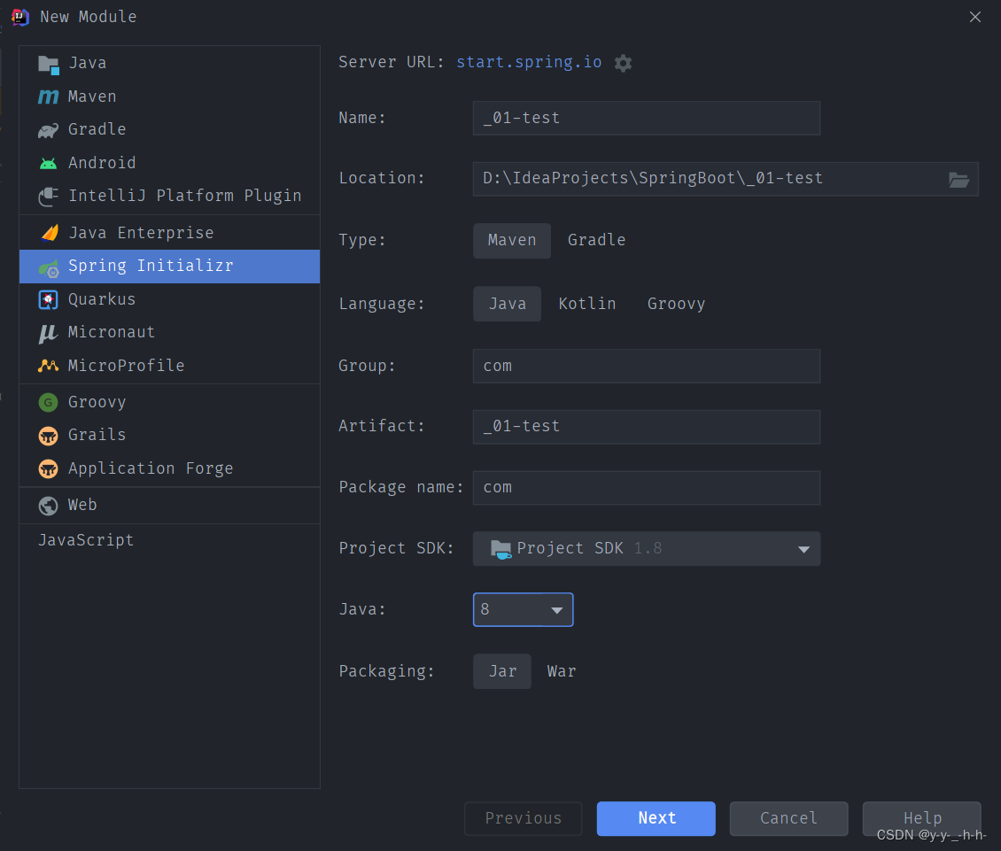
Task: Click the MicroProfile icon
Action: [x=48, y=366]
